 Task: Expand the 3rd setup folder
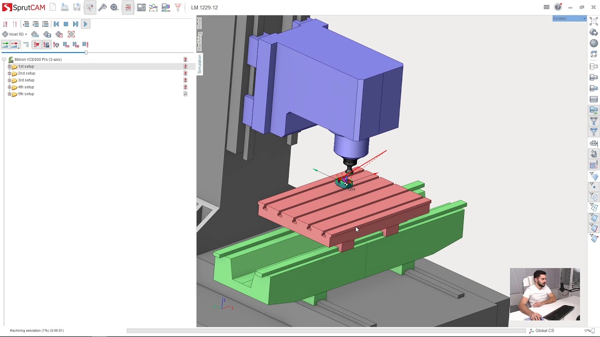pyautogui.click(x=9, y=80)
